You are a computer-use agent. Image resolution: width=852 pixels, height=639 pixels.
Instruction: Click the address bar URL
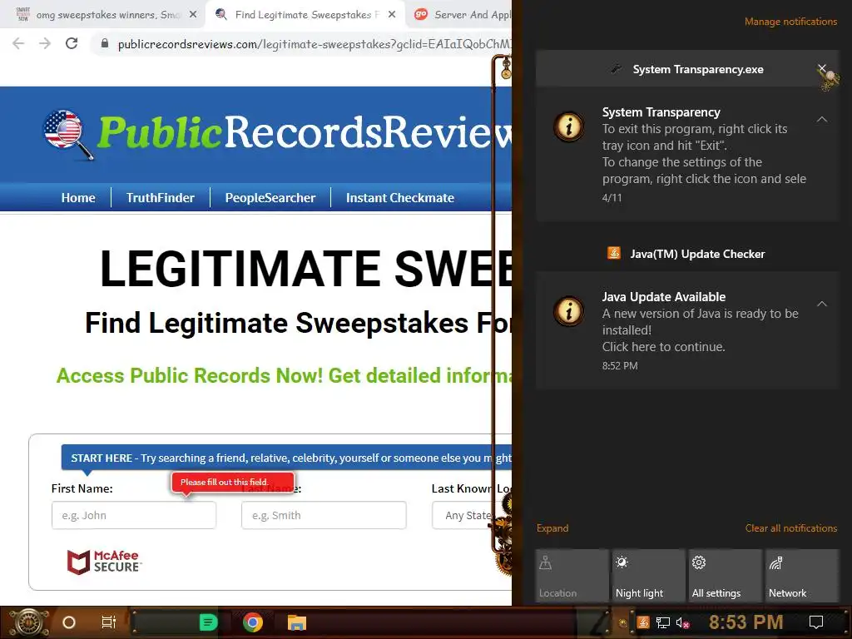point(314,44)
